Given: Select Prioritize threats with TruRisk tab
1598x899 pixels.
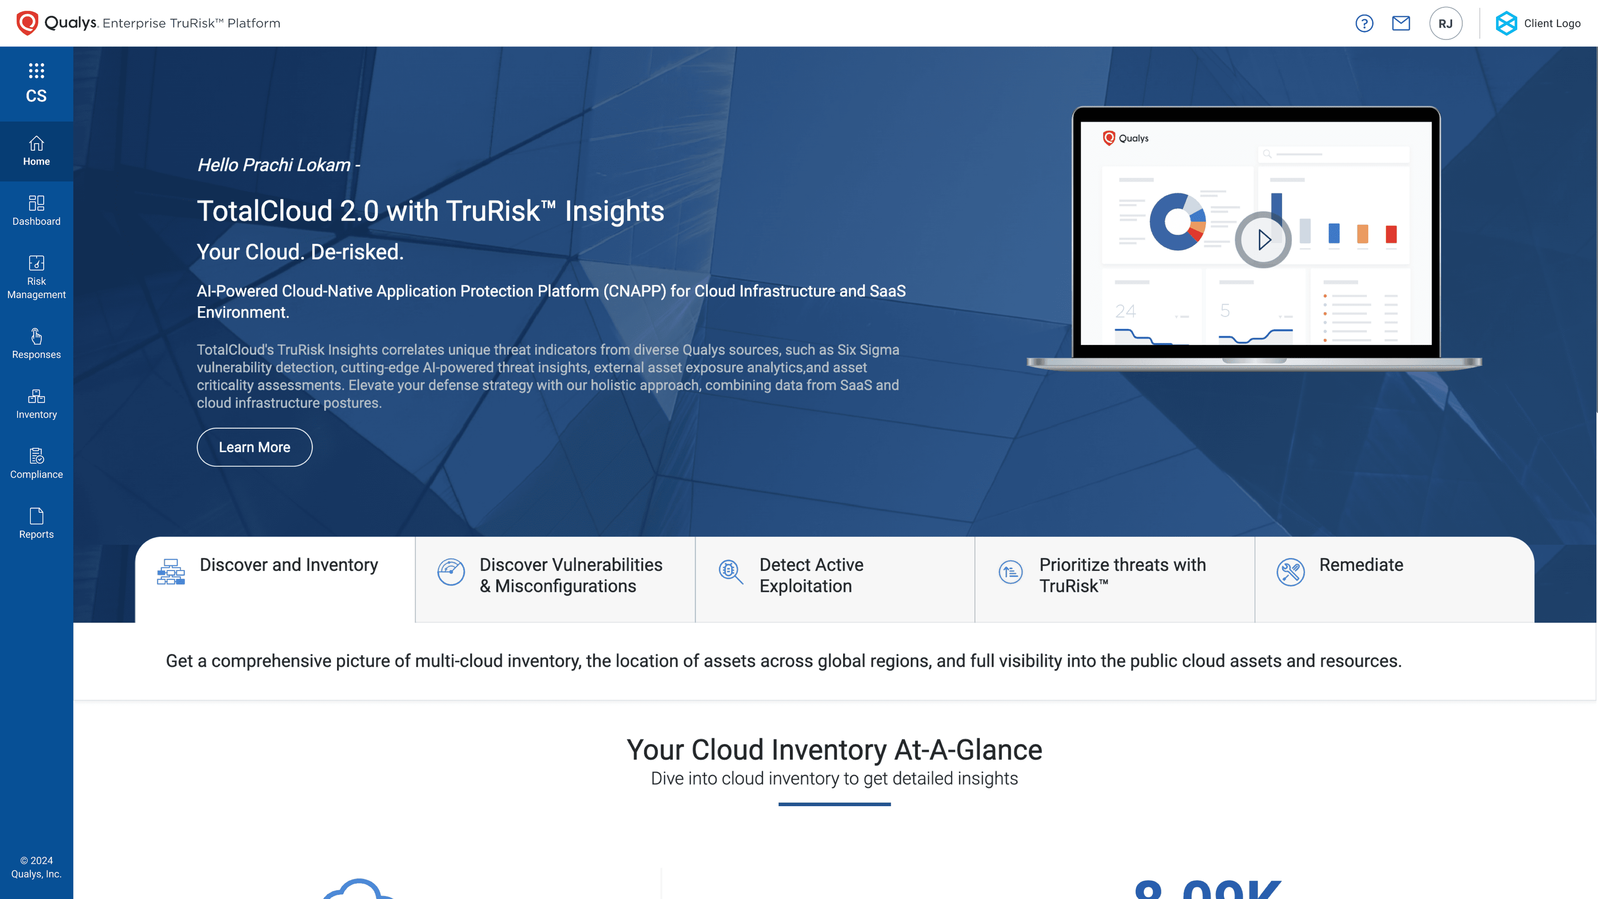Looking at the screenshot, I should tap(1115, 579).
